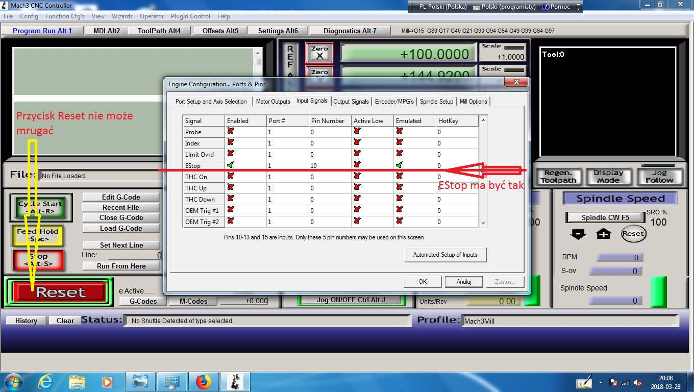Decrease spindle speed with minus icon

coord(578,234)
